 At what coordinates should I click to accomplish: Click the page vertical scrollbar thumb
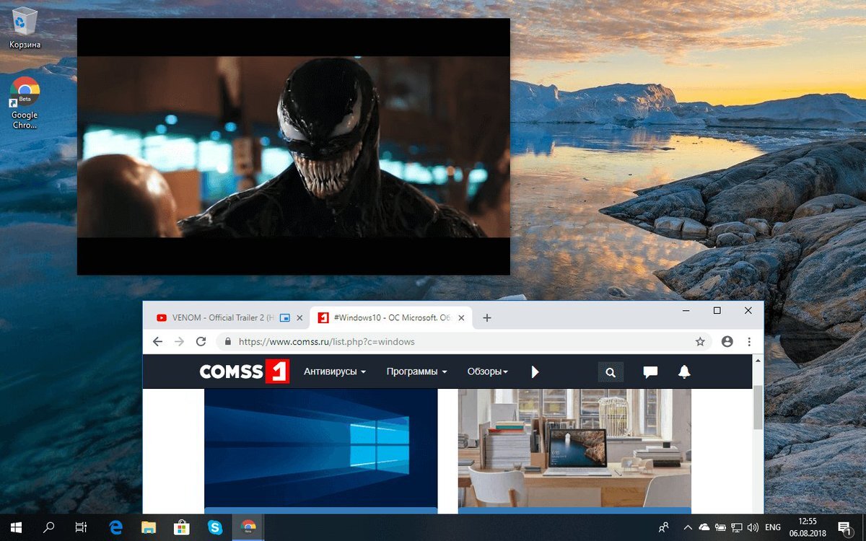758,406
